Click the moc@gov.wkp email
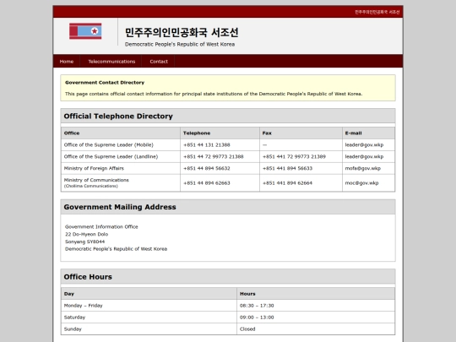The height and width of the screenshot is (342, 456). (361, 183)
